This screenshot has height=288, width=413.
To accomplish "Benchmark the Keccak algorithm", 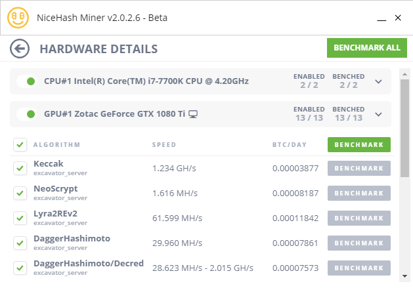I will tap(359, 169).
